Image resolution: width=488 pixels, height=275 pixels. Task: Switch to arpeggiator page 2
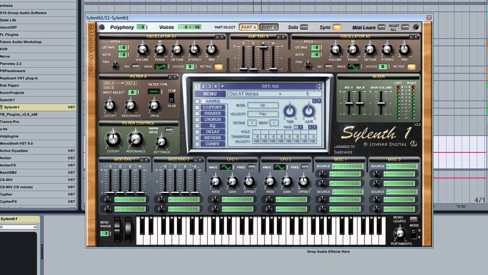click(300, 127)
